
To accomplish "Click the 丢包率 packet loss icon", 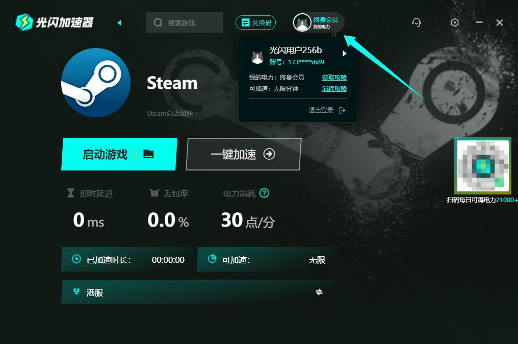I will pyautogui.click(x=154, y=193).
